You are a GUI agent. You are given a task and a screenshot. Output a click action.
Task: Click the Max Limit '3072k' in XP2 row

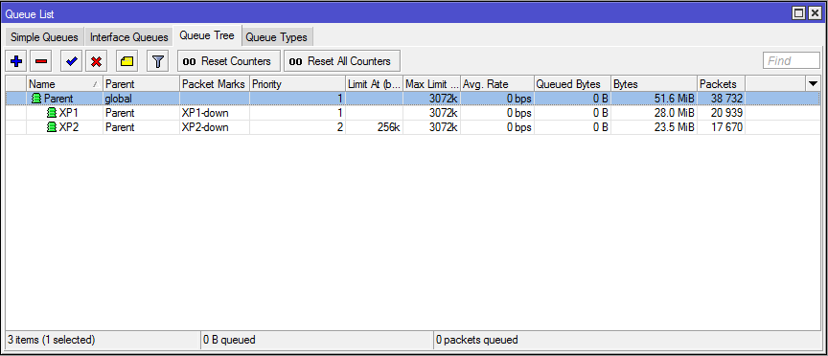443,127
